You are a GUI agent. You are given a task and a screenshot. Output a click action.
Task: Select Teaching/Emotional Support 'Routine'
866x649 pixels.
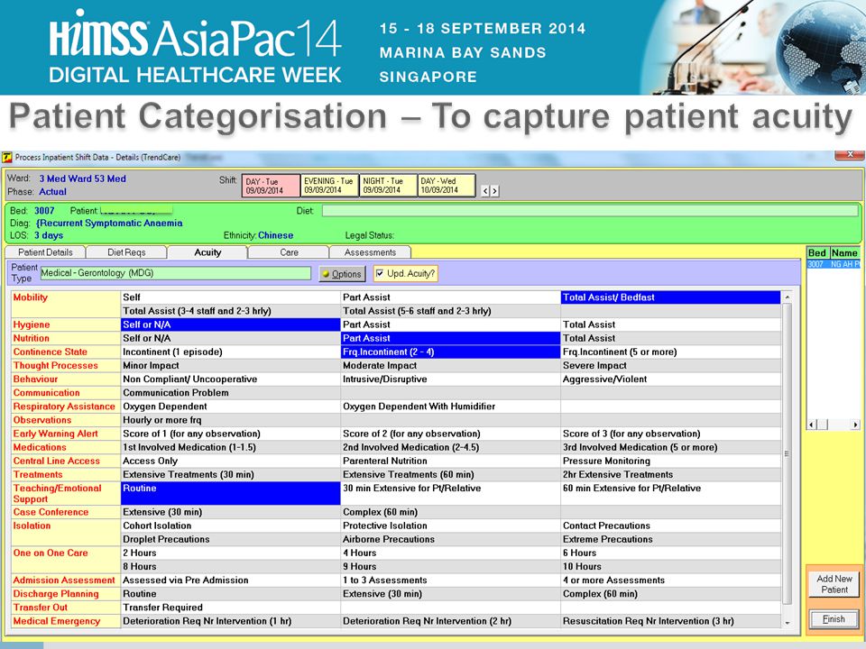click(231, 493)
